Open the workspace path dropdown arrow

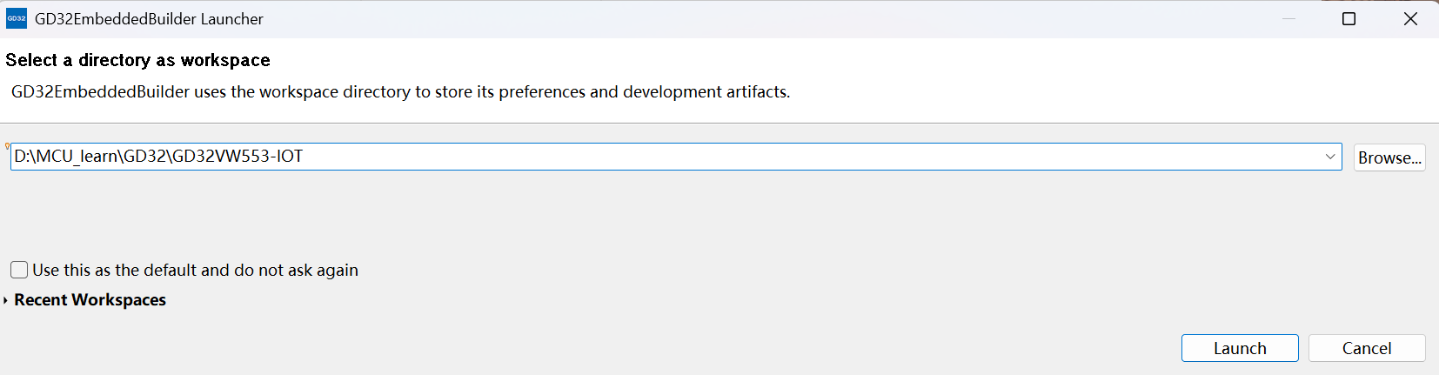[x=1329, y=157]
